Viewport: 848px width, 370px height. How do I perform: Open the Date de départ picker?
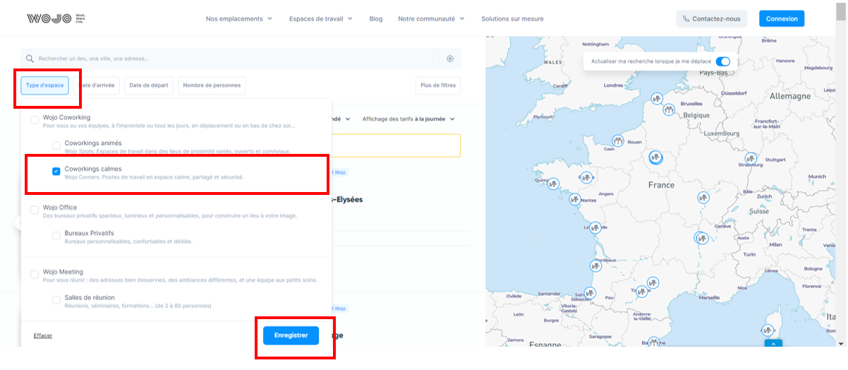[x=149, y=85]
